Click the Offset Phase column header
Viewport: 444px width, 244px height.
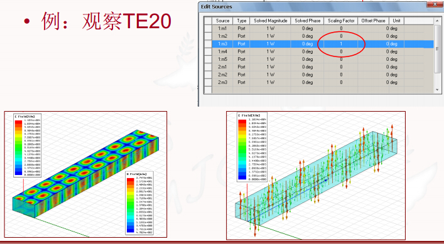click(x=373, y=21)
